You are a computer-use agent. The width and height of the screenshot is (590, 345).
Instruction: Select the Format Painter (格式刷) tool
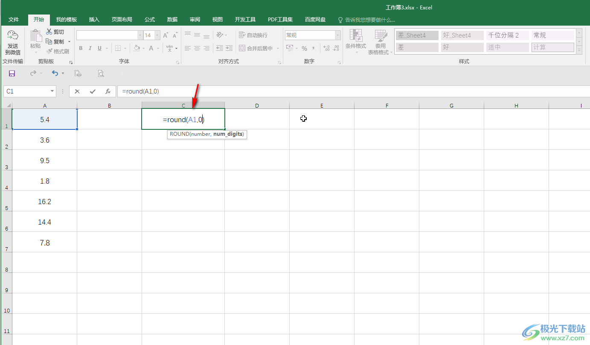tap(58, 52)
